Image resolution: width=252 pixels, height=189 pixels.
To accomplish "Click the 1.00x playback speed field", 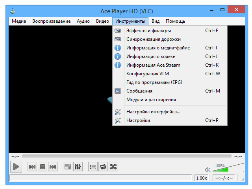I will coord(202,178).
